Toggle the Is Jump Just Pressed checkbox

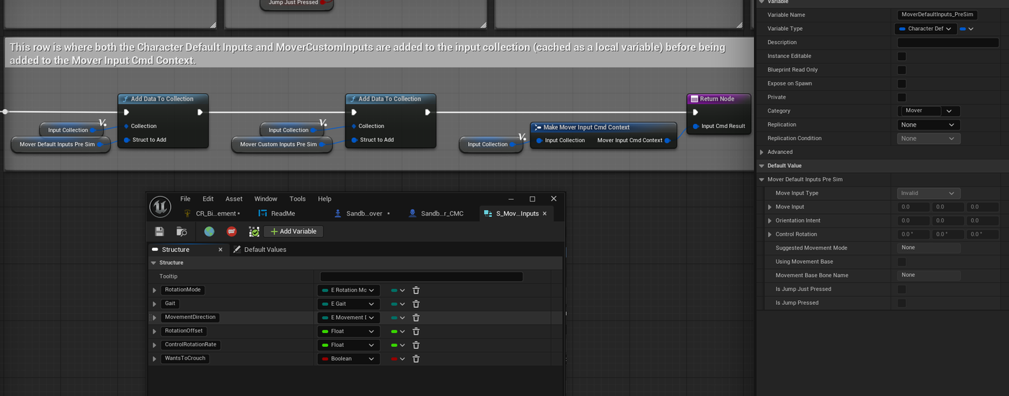pos(902,289)
